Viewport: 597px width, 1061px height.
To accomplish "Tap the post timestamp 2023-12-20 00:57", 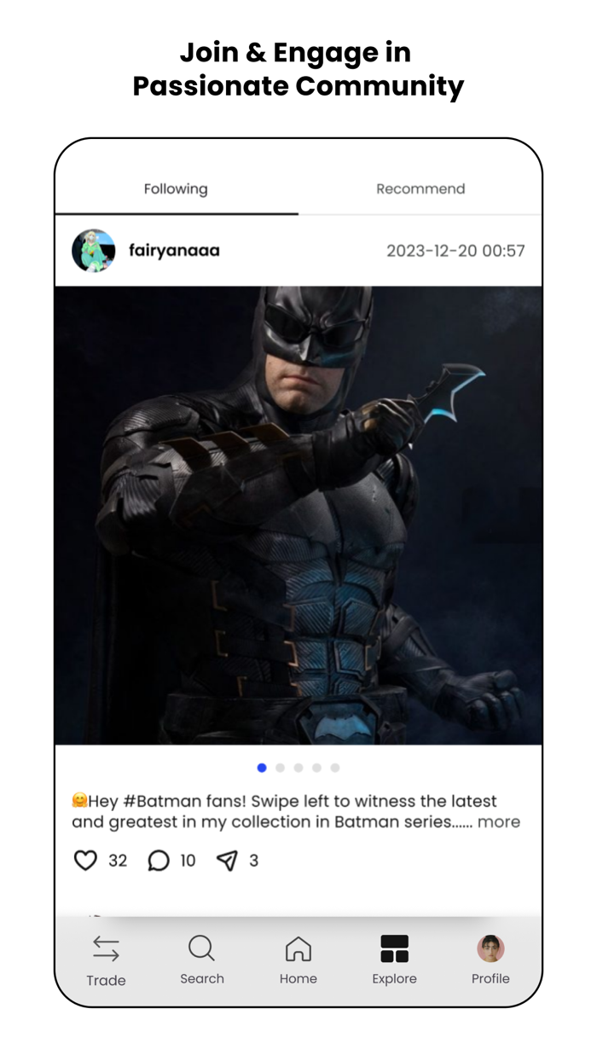I will [455, 251].
